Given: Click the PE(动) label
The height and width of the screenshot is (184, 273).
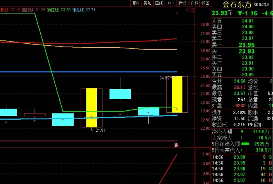Looking at the screenshot, I should click(255, 125).
